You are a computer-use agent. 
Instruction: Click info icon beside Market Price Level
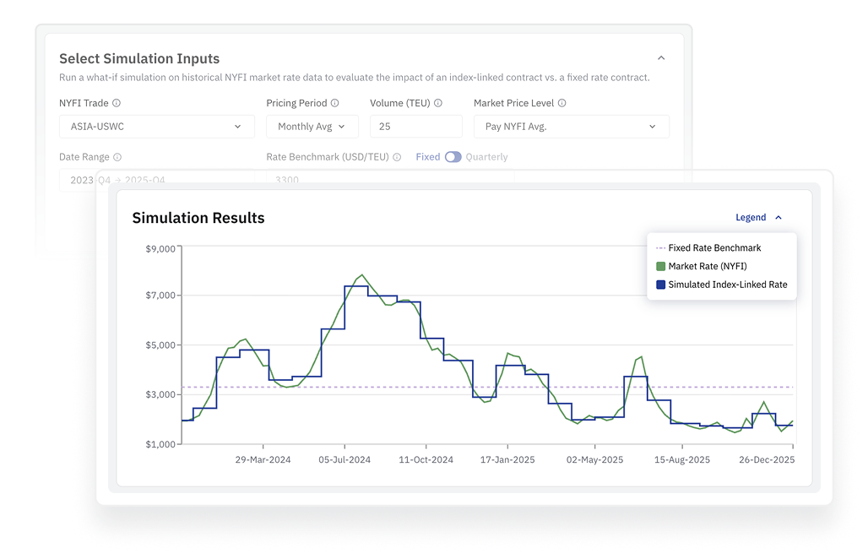point(561,103)
